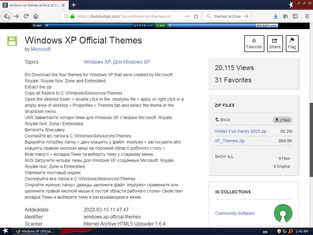Download Winter Fun Packs 2003.zip
The height and width of the screenshot is (235, 313).
pos(241,131)
